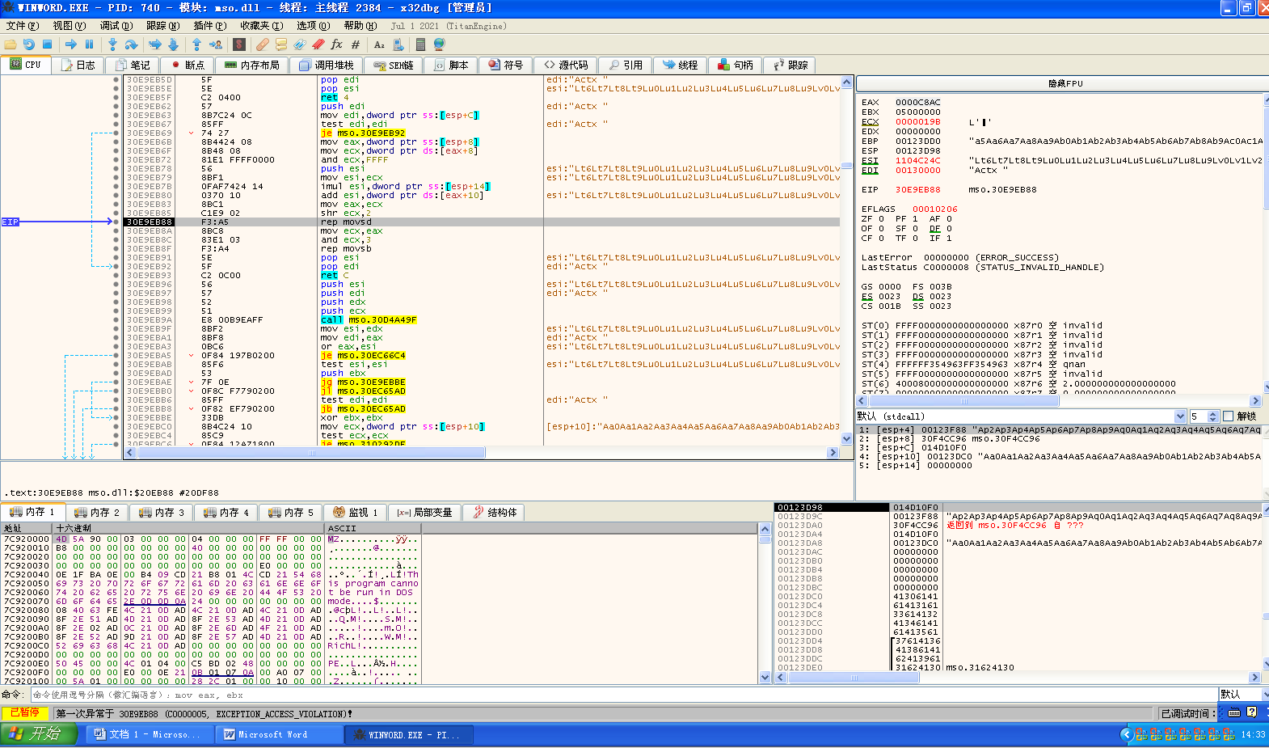This screenshot has height=748, width=1269.
Task: Switch to the 内存布局 tab
Action: click(x=252, y=66)
